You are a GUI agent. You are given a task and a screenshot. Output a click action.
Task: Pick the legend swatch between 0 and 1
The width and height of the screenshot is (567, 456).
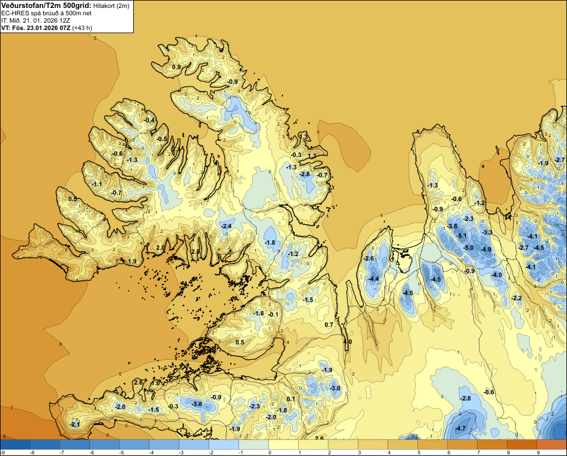tap(283, 444)
